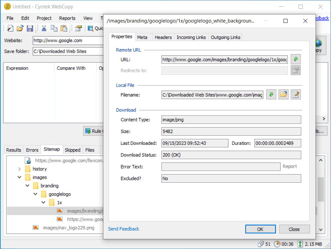Viewport: 331px width, 249px height.
Task: Collapse the googlelogo folder node
Action: [35, 194]
